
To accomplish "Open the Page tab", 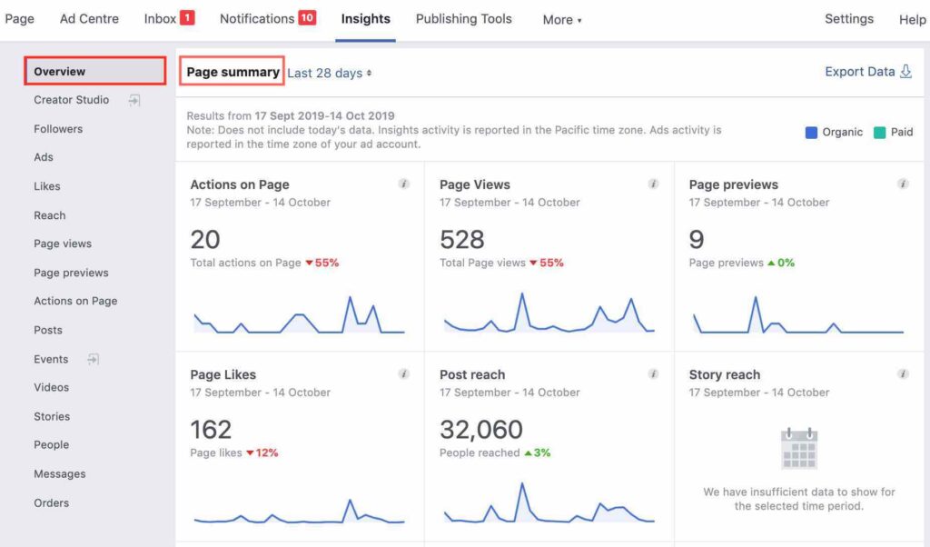I will [20, 19].
